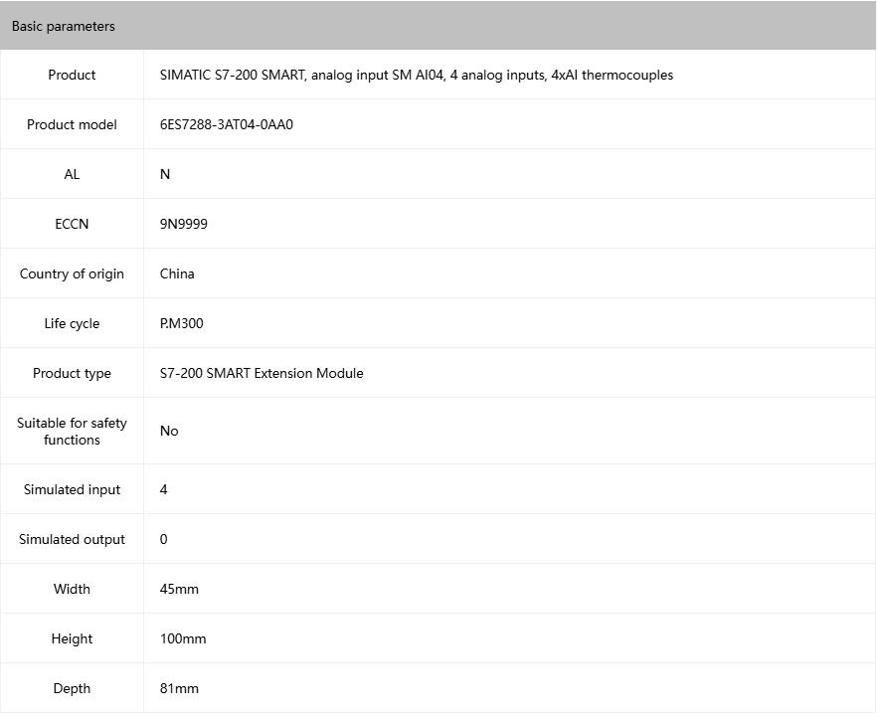Click the Product model row label

tap(72, 124)
